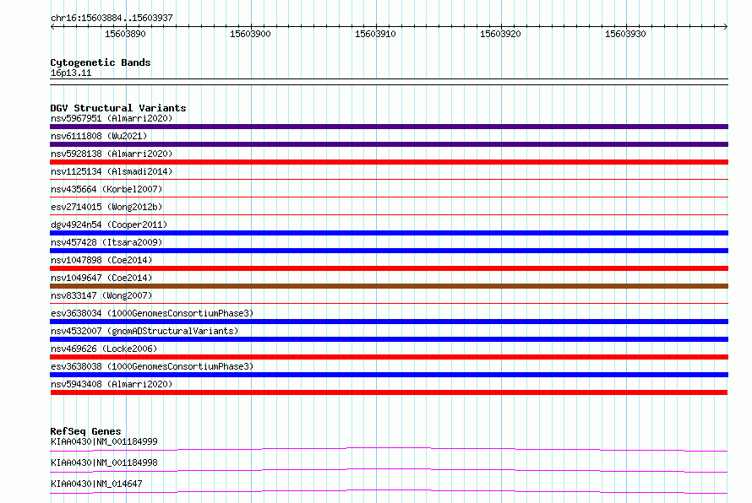Click the chr16:15603884..15603937 region label
The image size is (752, 503).
pyautogui.click(x=112, y=18)
